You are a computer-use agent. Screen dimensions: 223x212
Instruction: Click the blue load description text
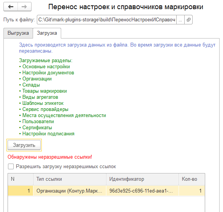(x=117, y=48)
